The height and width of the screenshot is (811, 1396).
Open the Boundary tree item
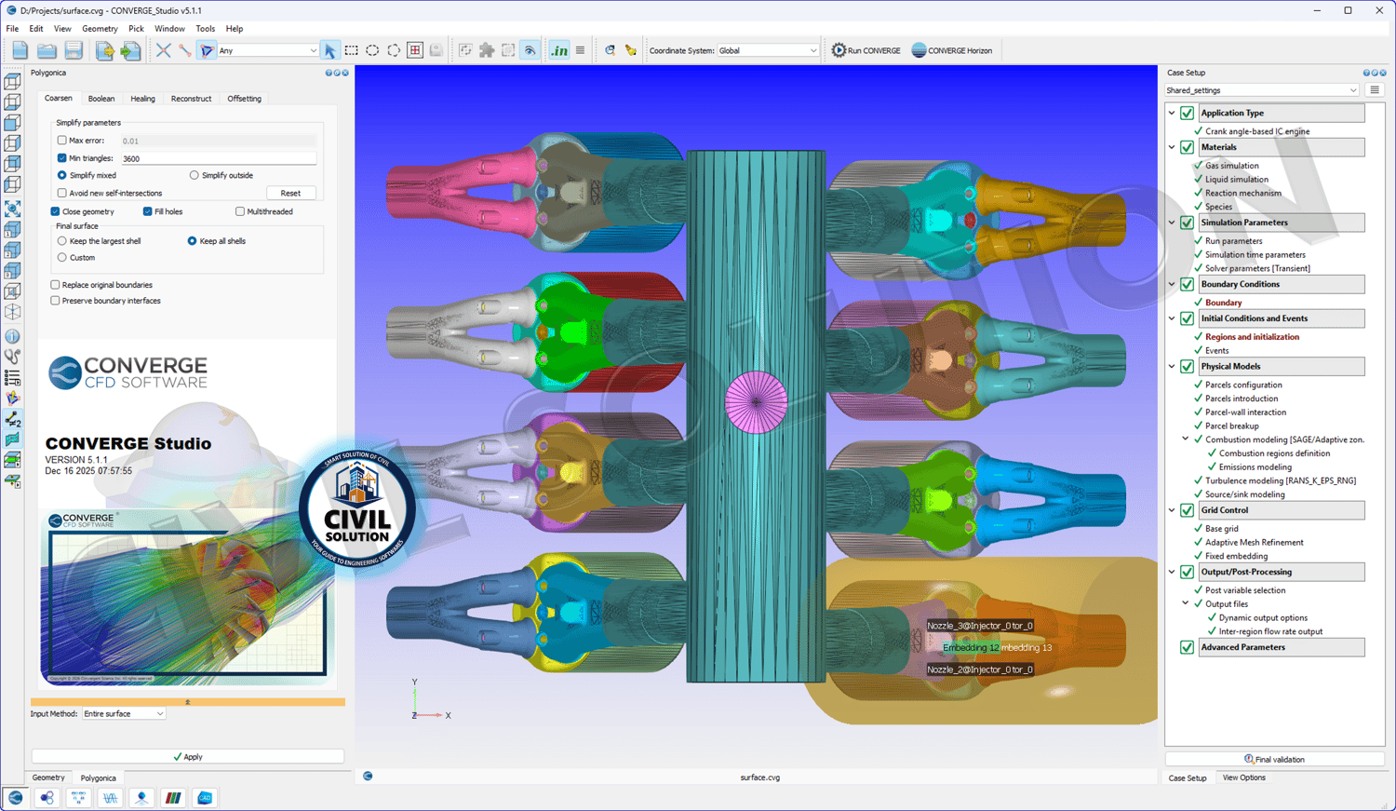[1223, 303]
